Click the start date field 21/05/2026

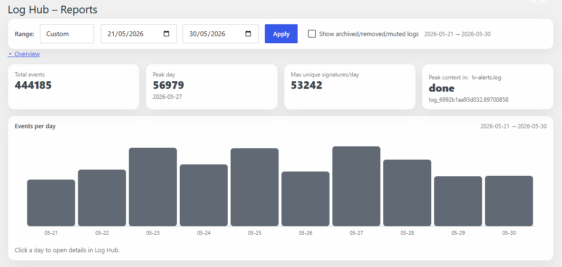(x=139, y=34)
